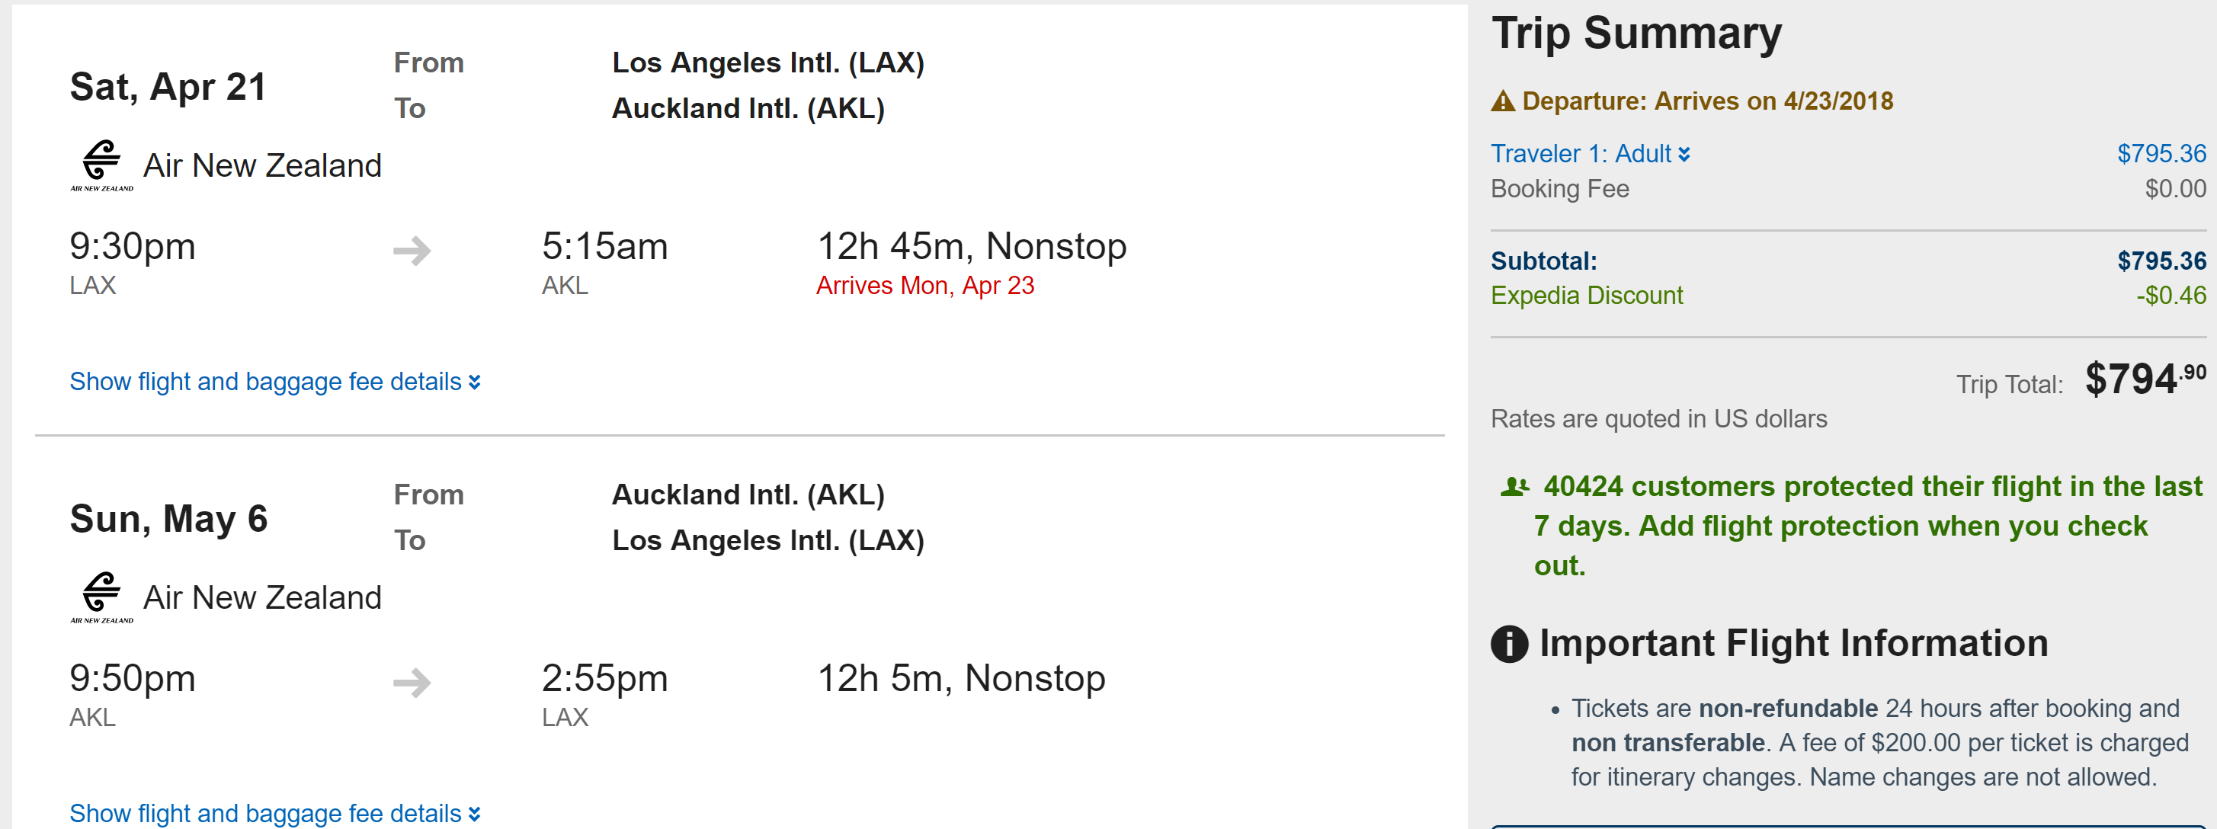This screenshot has height=829, width=2217.
Task: Click the Traveler 1 price $795.36 link
Action: click(2161, 154)
